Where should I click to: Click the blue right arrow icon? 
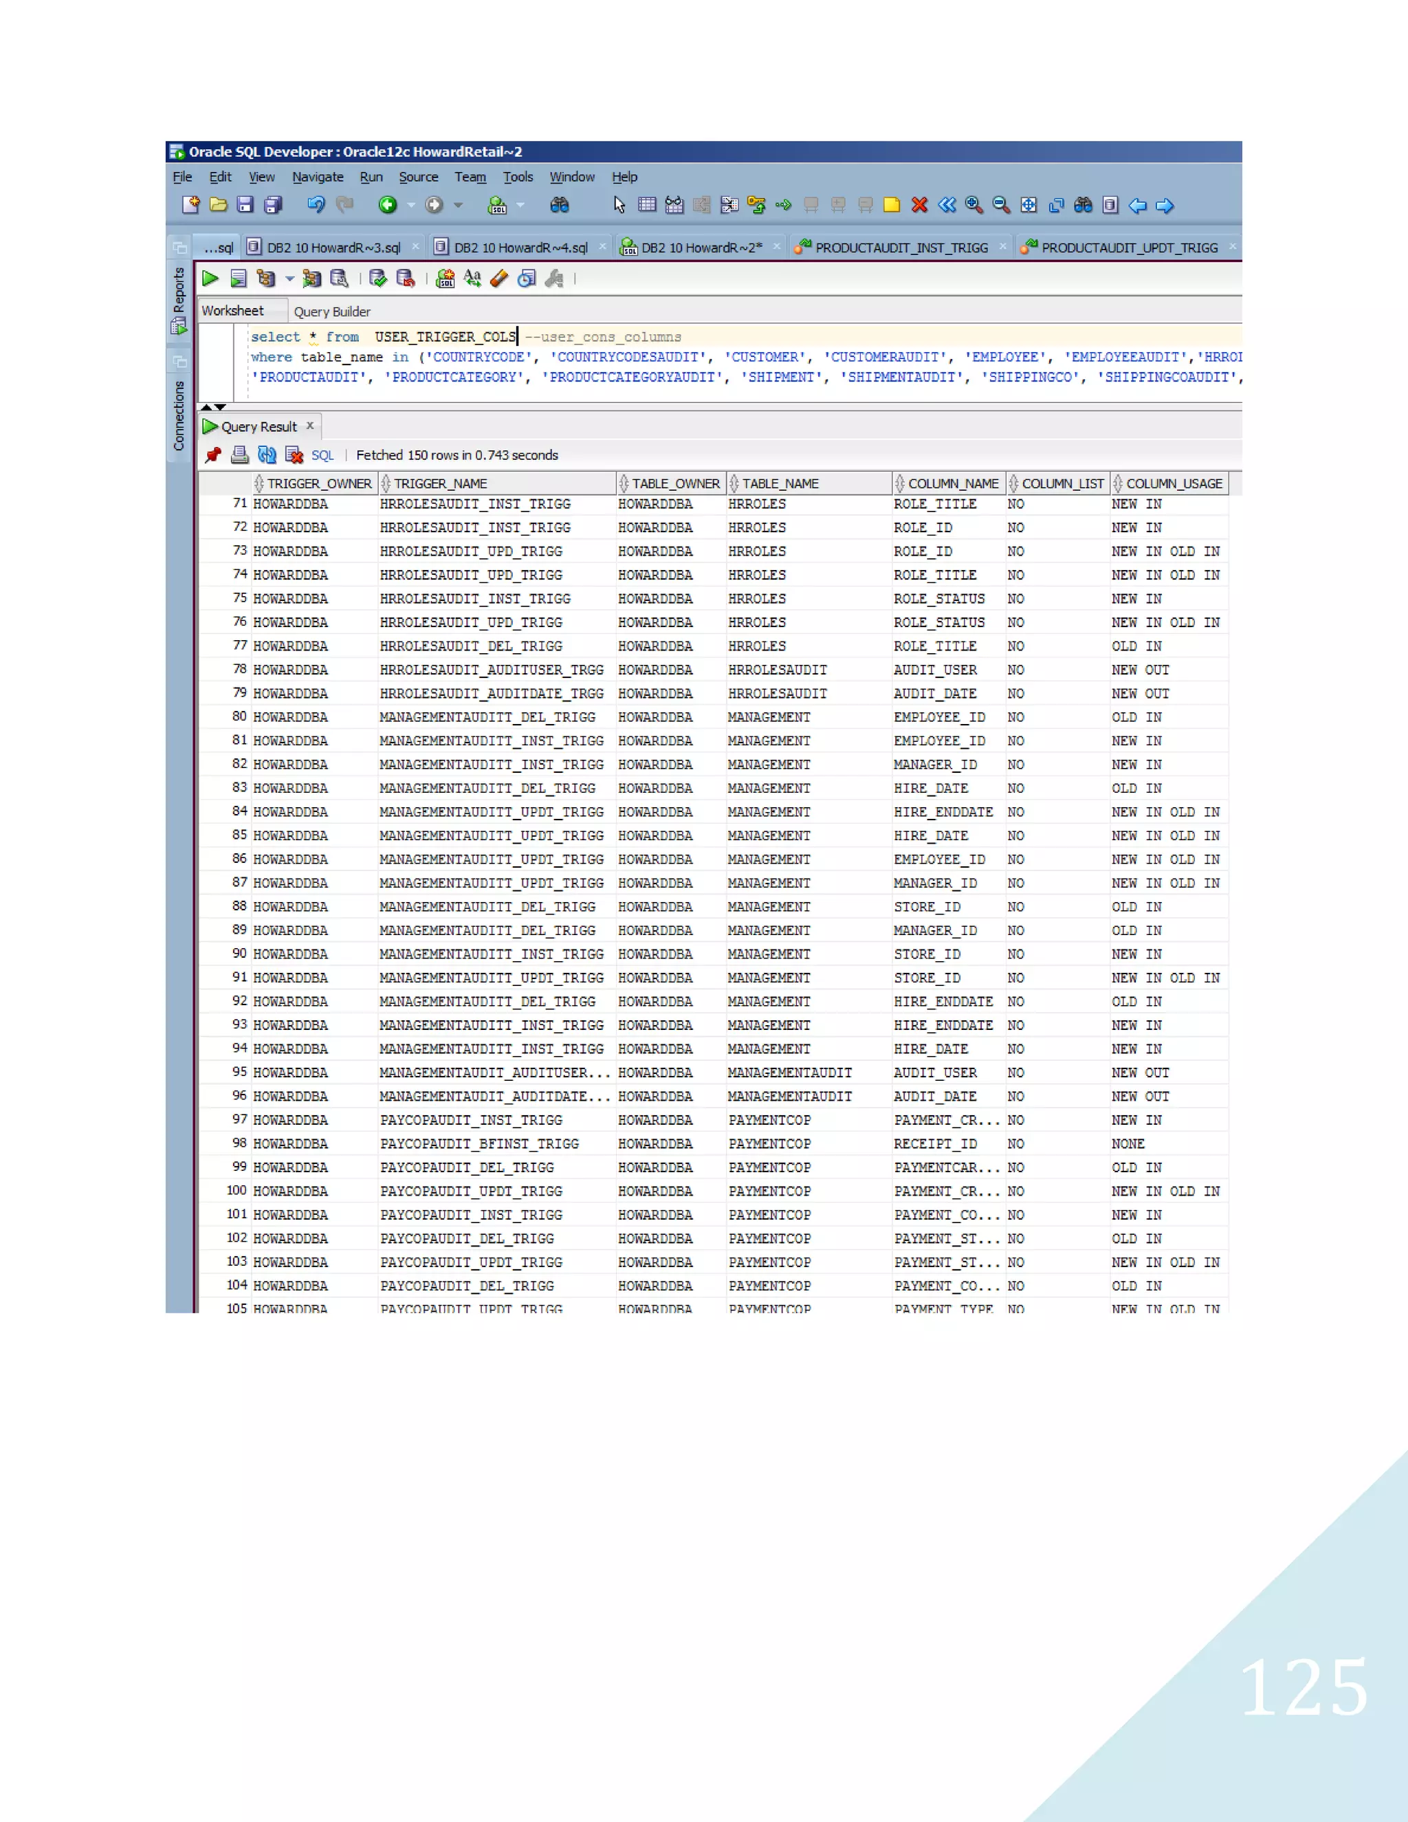tap(1165, 206)
